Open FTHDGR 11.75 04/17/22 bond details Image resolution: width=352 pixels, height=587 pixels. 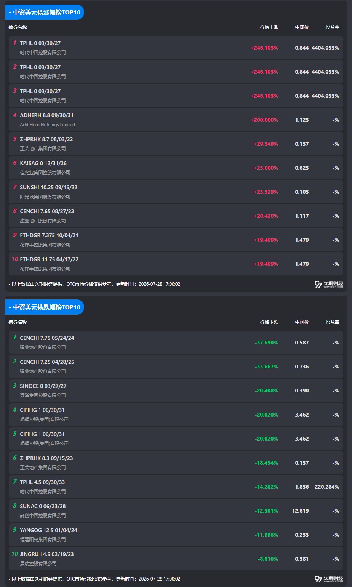pyautogui.click(x=176, y=264)
